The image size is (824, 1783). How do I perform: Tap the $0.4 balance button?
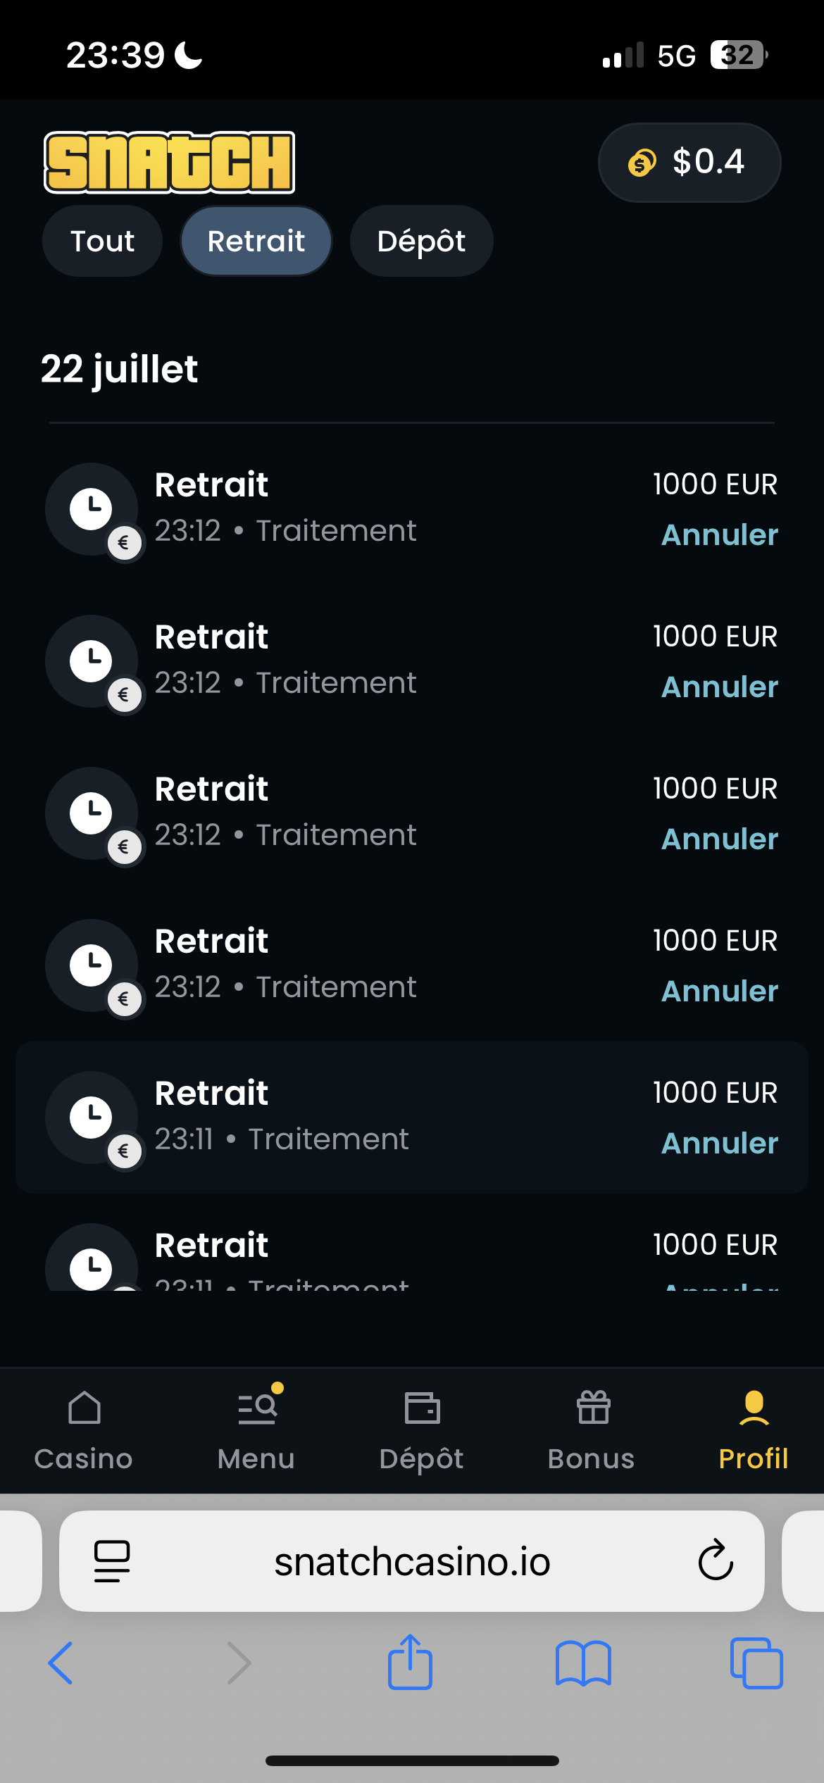point(689,163)
